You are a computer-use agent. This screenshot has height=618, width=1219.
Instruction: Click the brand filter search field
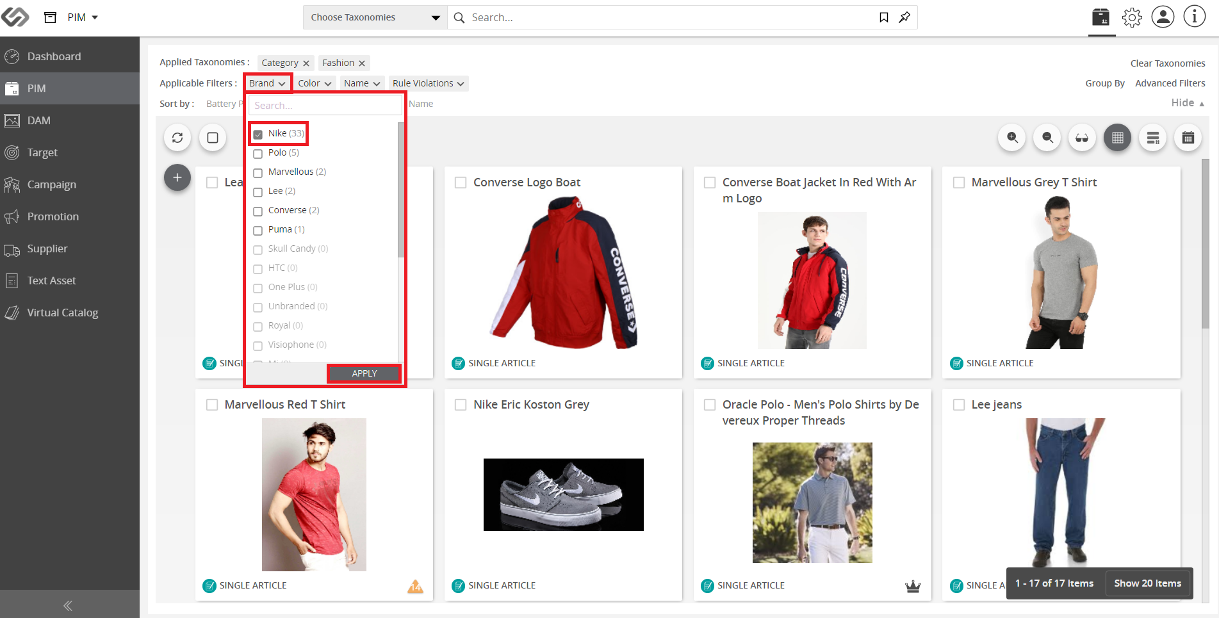point(325,105)
